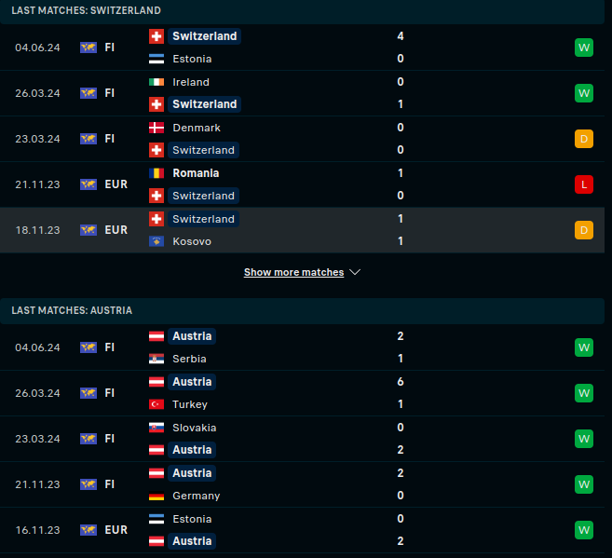Click the Kosovo flag icon
The width and height of the screenshot is (612, 558).
click(x=156, y=241)
